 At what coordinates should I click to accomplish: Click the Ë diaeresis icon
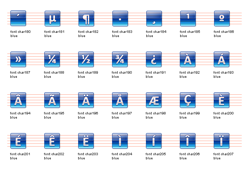[86, 141]
